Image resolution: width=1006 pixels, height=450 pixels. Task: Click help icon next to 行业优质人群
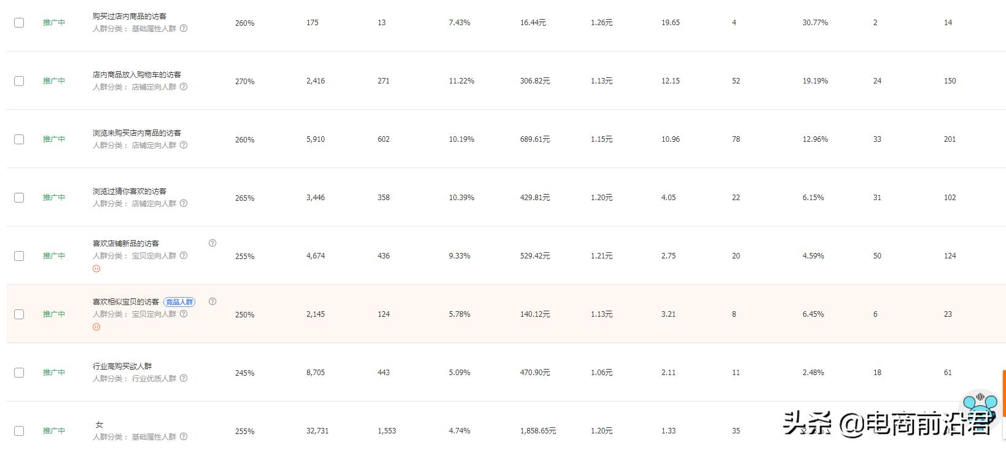[184, 378]
